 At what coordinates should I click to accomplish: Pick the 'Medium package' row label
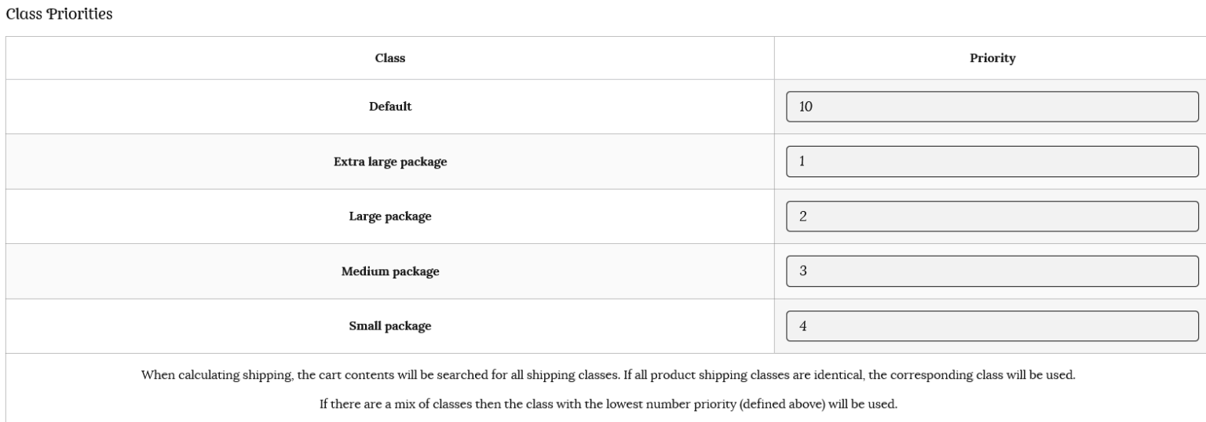(x=390, y=271)
